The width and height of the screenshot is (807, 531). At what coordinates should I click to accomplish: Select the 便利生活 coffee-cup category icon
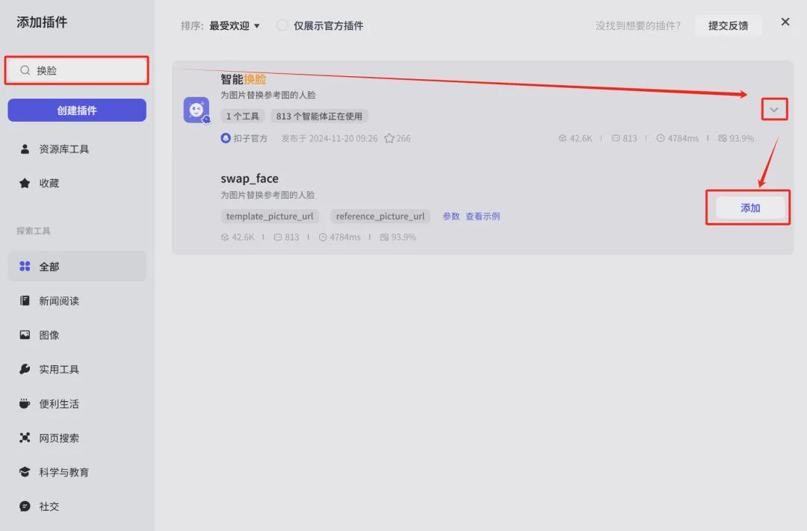26,403
